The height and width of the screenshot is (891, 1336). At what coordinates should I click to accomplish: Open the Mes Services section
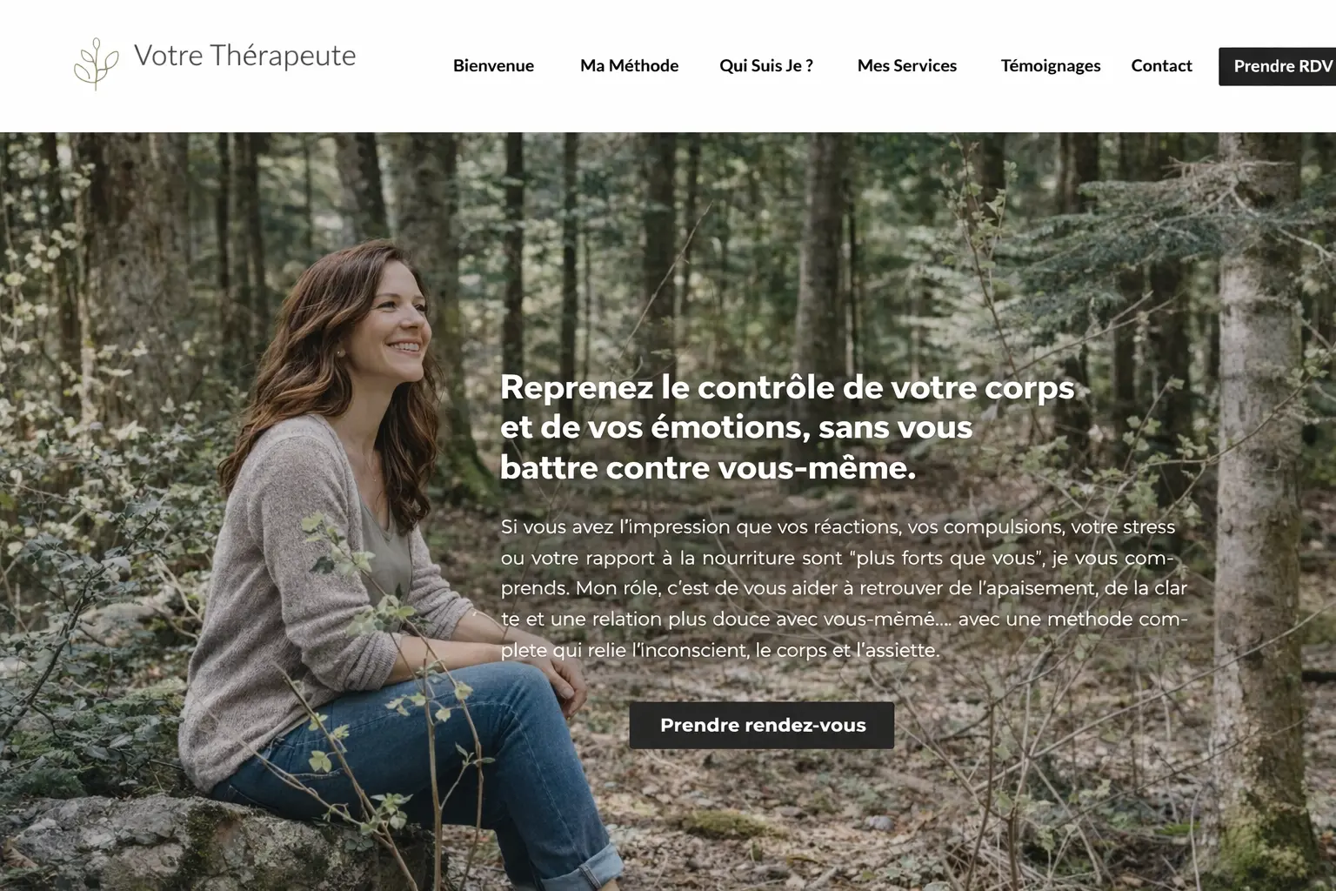(906, 65)
